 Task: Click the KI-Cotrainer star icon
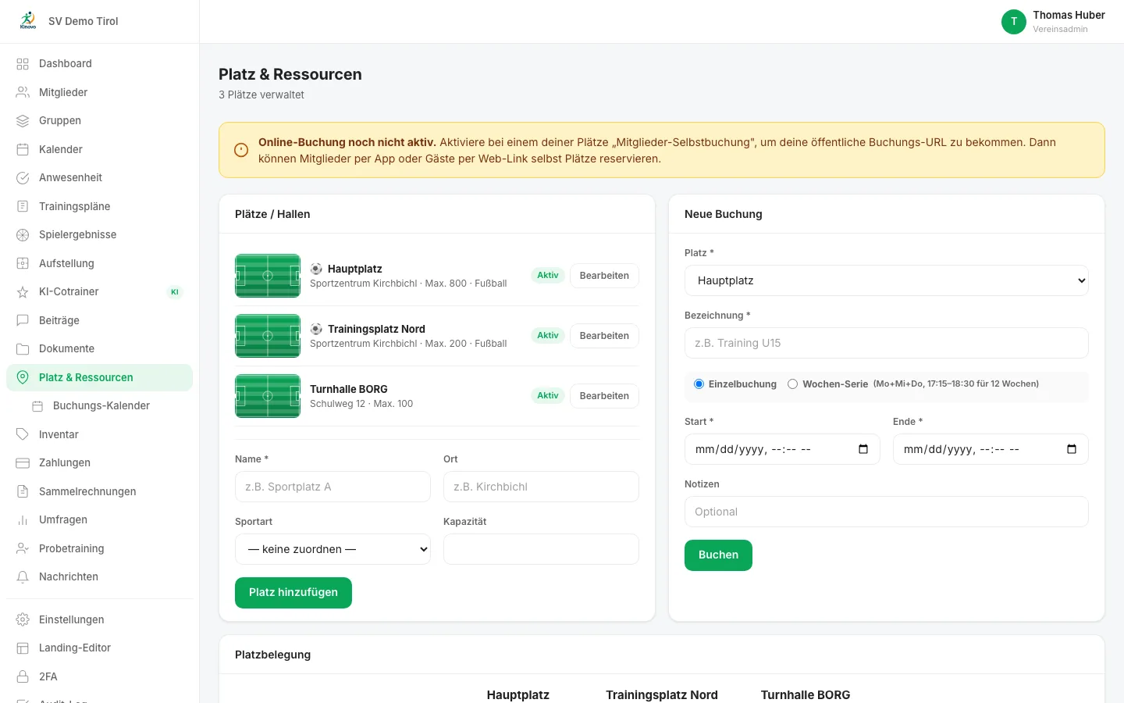pos(23,292)
